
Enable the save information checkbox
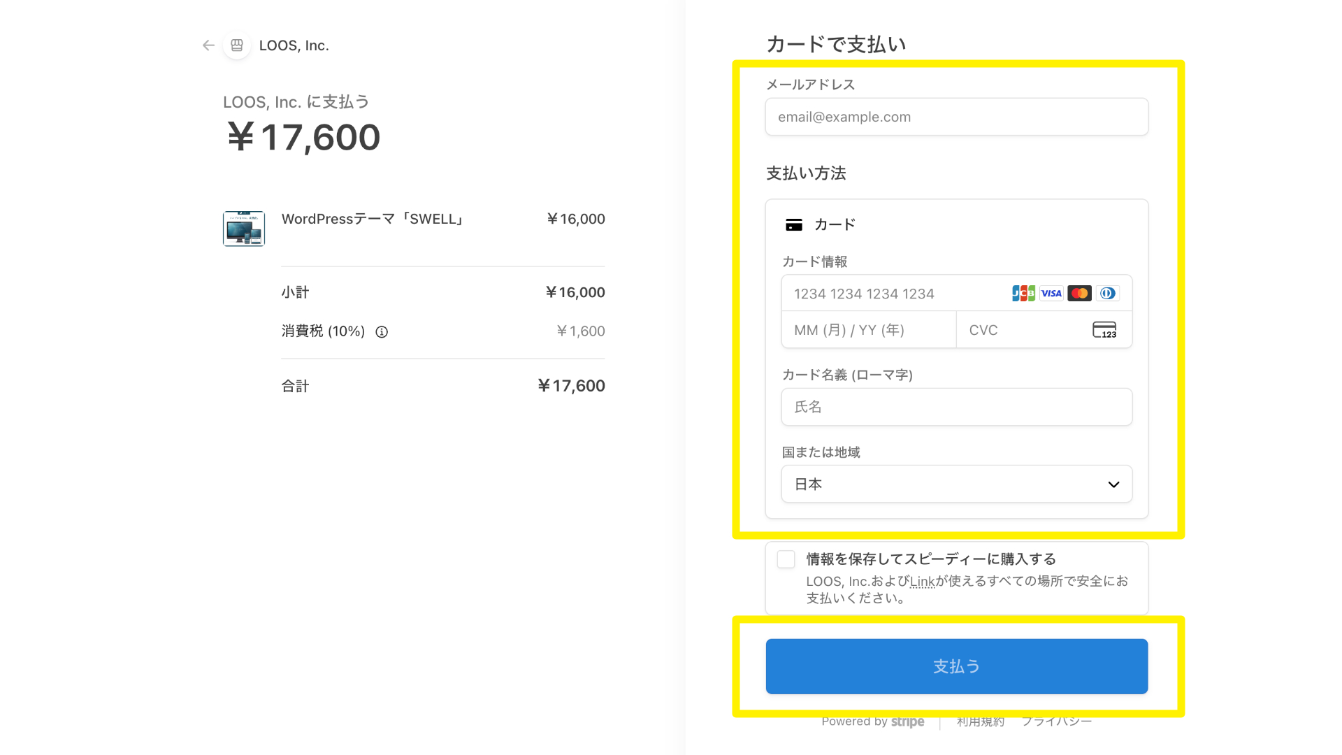pyautogui.click(x=786, y=559)
